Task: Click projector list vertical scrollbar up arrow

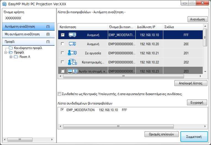Action: pos(205,26)
